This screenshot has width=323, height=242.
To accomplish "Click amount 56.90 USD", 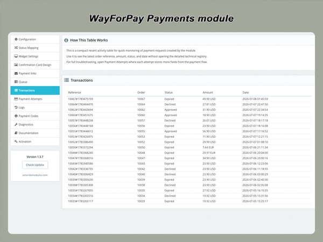I will point(209,131).
